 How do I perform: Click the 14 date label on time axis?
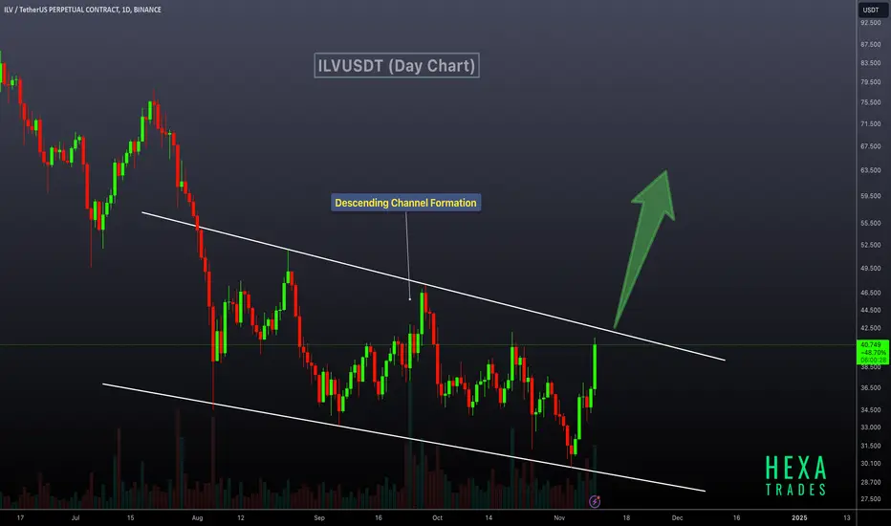[489, 518]
